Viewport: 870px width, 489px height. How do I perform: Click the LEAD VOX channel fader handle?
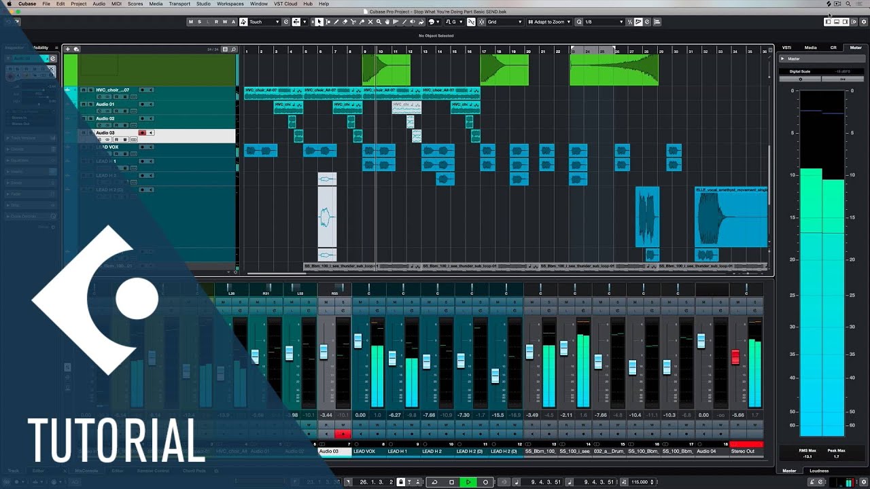click(358, 341)
